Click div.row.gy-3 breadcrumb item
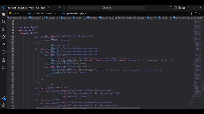Image resolution: width=204 pixels, height=114 pixels. pos(38,18)
